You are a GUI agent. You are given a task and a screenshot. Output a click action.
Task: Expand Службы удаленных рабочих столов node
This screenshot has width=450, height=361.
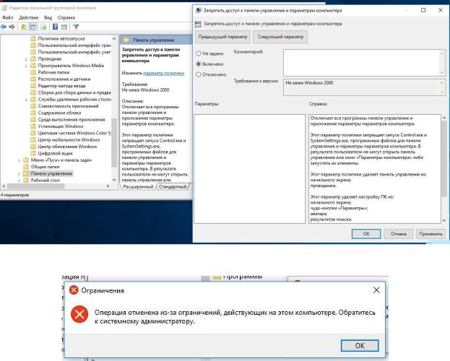(26, 100)
